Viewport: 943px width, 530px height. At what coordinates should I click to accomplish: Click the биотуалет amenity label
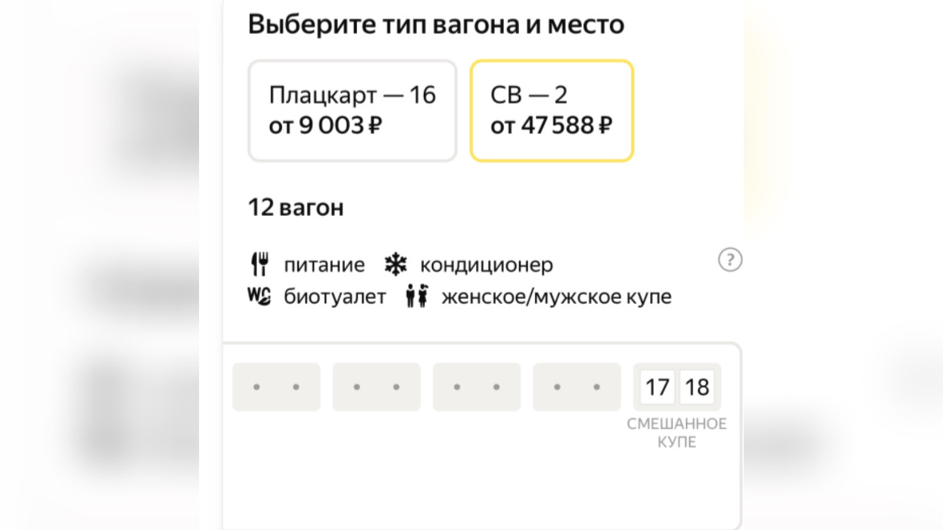[x=334, y=297]
